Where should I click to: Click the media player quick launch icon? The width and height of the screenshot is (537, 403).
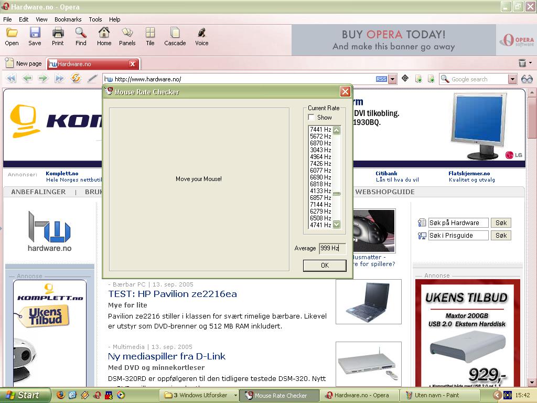click(x=121, y=395)
